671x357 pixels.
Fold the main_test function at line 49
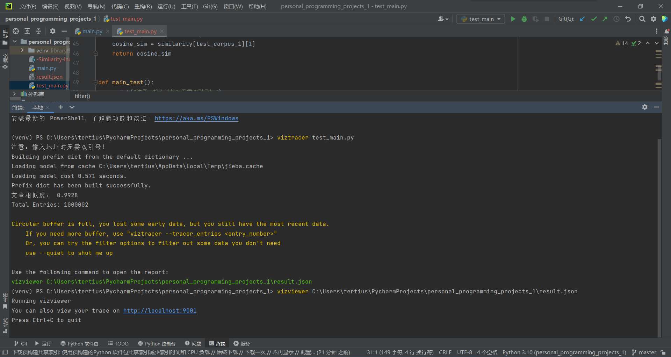pos(95,83)
